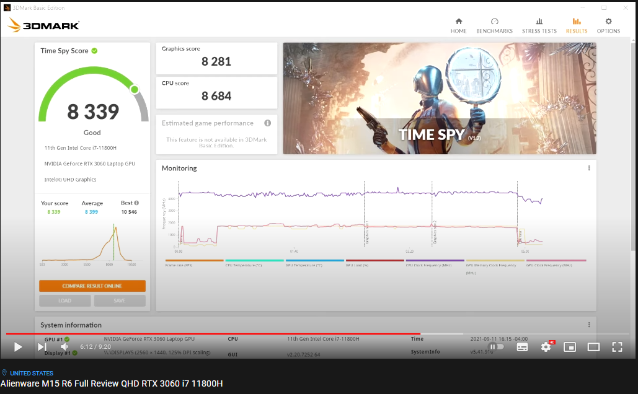The width and height of the screenshot is (638, 394).
Task: Switch to theater mode
Action: point(593,347)
